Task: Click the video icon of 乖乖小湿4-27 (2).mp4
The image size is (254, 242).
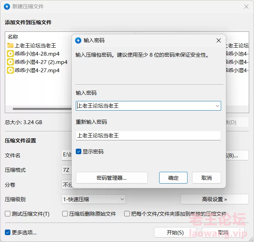Action: pyautogui.click(x=10, y=62)
